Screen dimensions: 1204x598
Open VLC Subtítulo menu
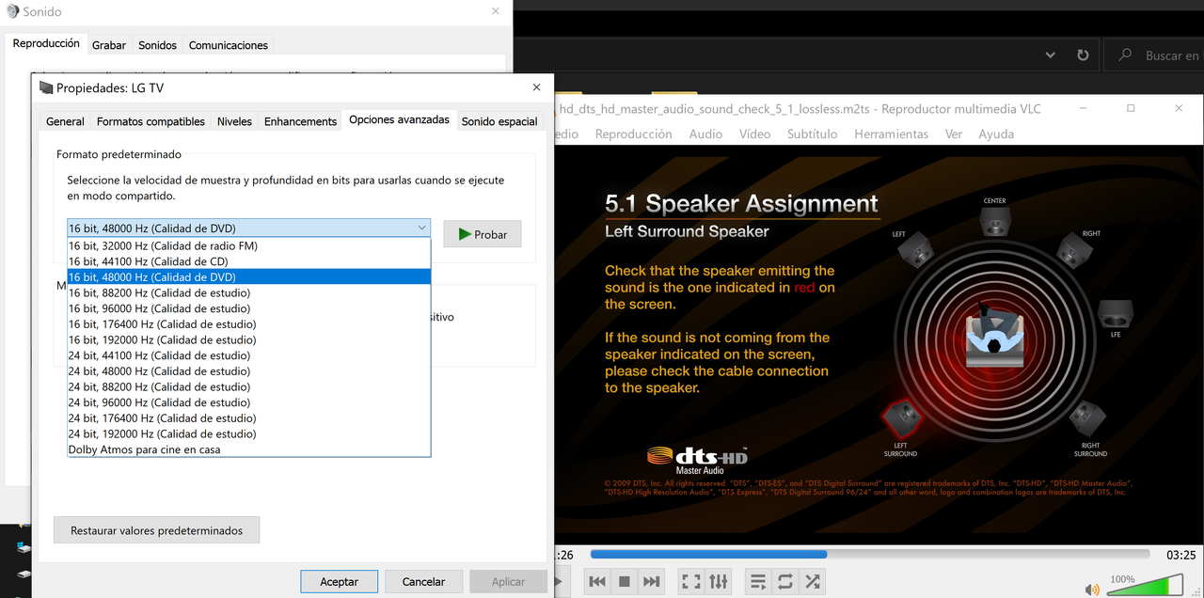(x=813, y=134)
